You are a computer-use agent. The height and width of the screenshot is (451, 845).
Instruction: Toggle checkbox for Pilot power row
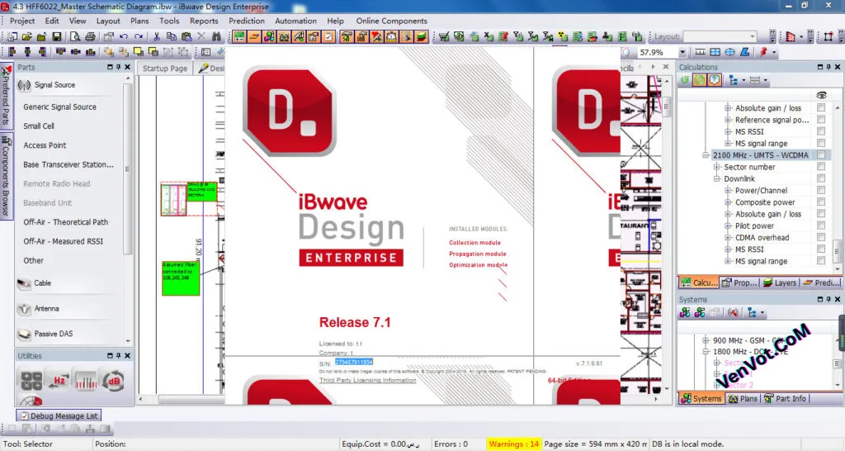coord(821,225)
